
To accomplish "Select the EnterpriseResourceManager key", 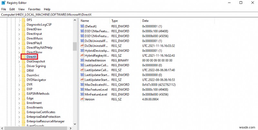I will (x=45, y=121).
